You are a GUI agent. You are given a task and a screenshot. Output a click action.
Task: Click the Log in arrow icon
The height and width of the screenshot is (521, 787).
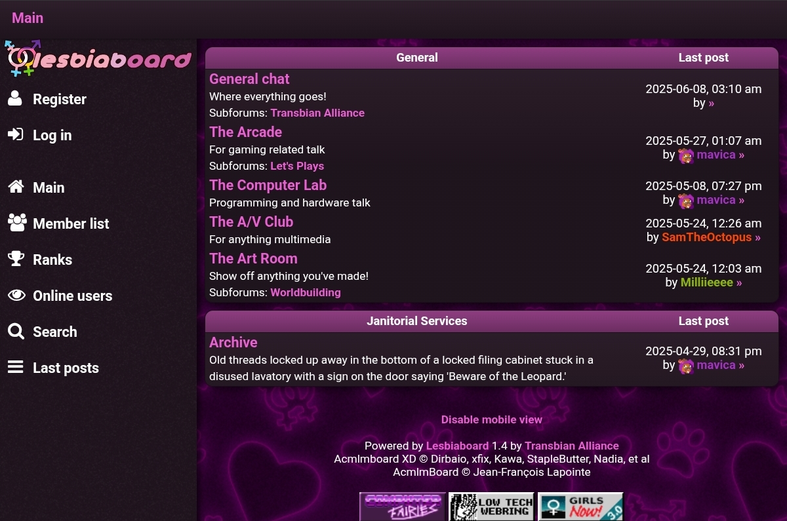[15, 134]
